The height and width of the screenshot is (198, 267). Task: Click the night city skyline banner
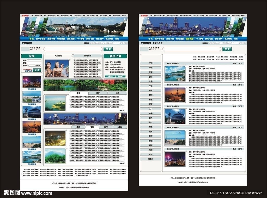[85, 119]
